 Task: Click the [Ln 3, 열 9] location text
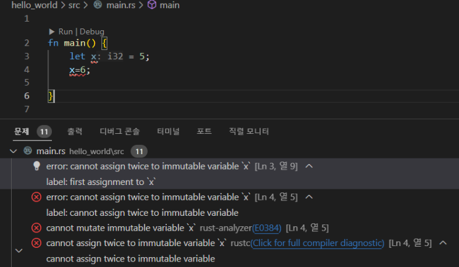(x=276, y=166)
